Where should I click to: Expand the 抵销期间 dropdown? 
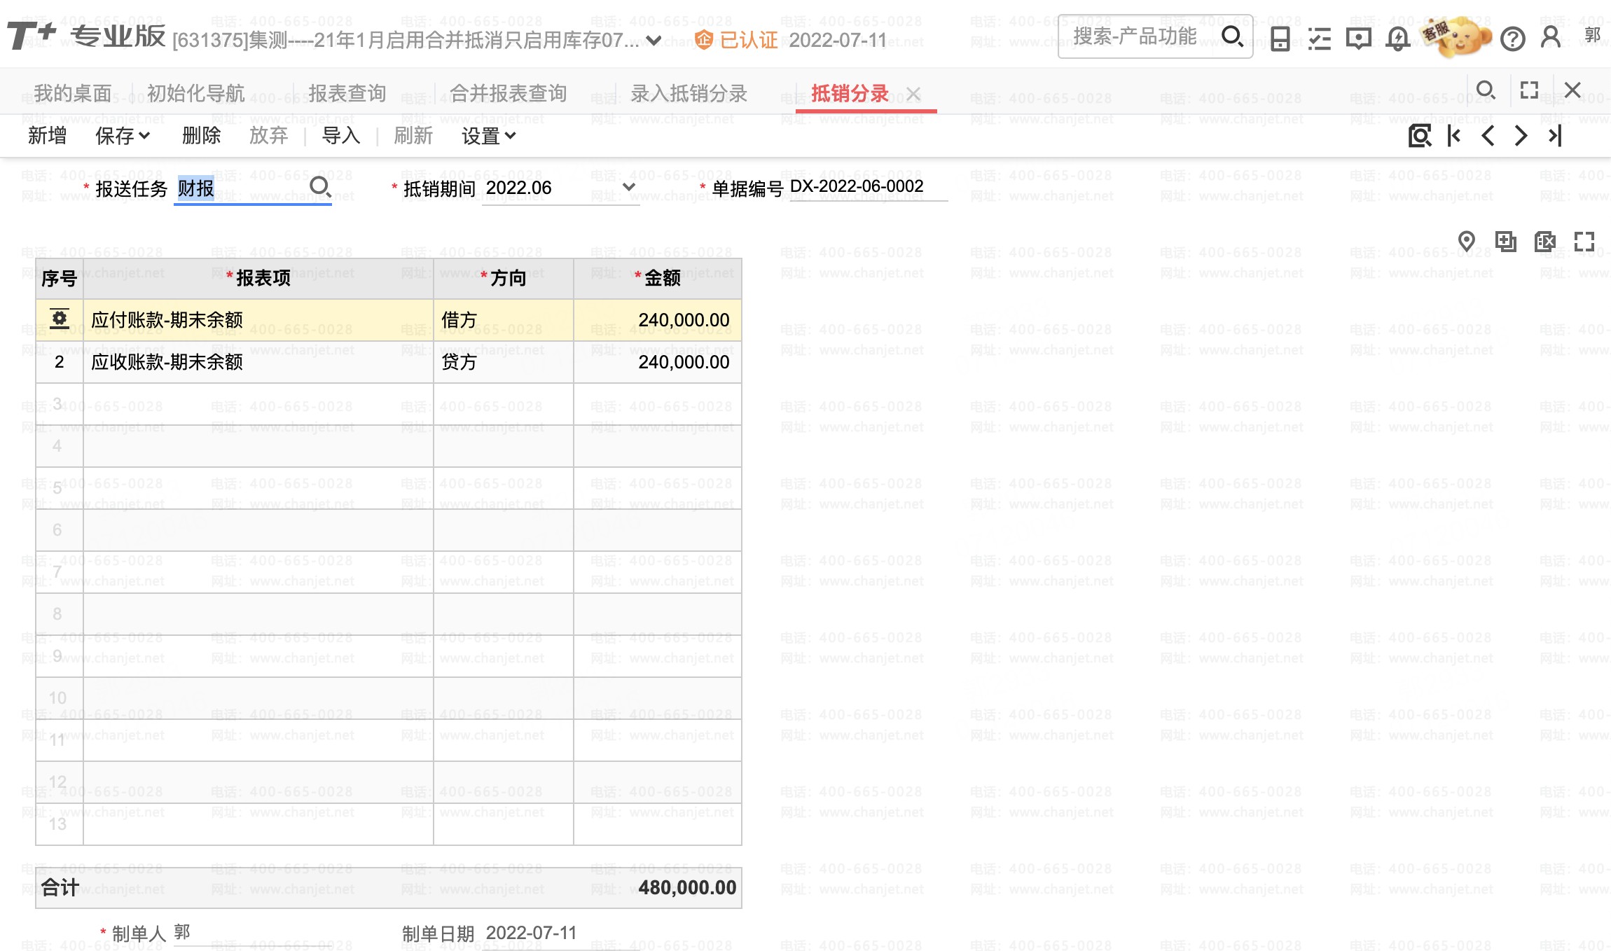tap(629, 187)
